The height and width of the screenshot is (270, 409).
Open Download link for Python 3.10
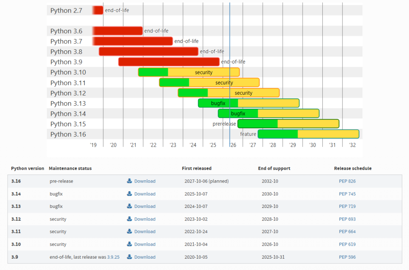[x=145, y=244]
